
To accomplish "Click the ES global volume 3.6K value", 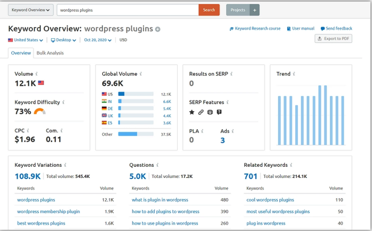I will 167,123.
